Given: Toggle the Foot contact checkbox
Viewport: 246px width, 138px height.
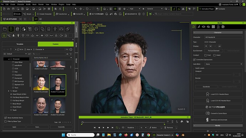Looking at the screenshot, I should tap(205, 55).
